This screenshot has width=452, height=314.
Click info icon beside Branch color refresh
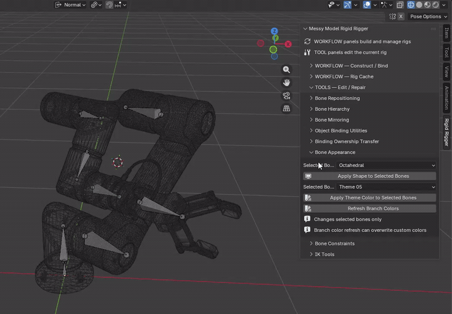[307, 230]
